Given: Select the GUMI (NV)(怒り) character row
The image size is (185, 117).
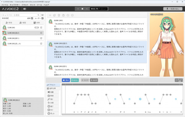Looking at the screenshot, I should click(23, 38).
